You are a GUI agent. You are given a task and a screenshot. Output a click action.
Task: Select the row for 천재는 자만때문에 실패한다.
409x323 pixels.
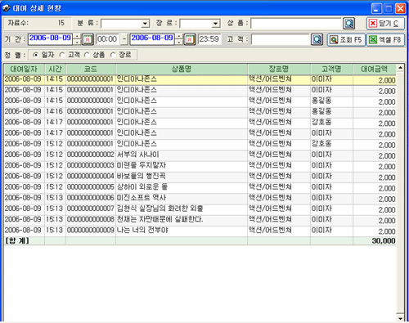tap(200, 220)
